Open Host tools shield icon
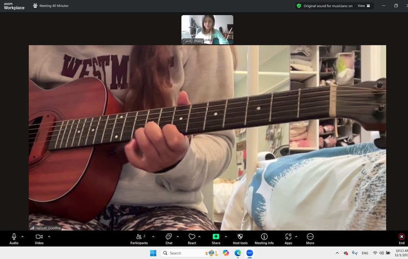This screenshot has height=259, width=408. [240, 238]
